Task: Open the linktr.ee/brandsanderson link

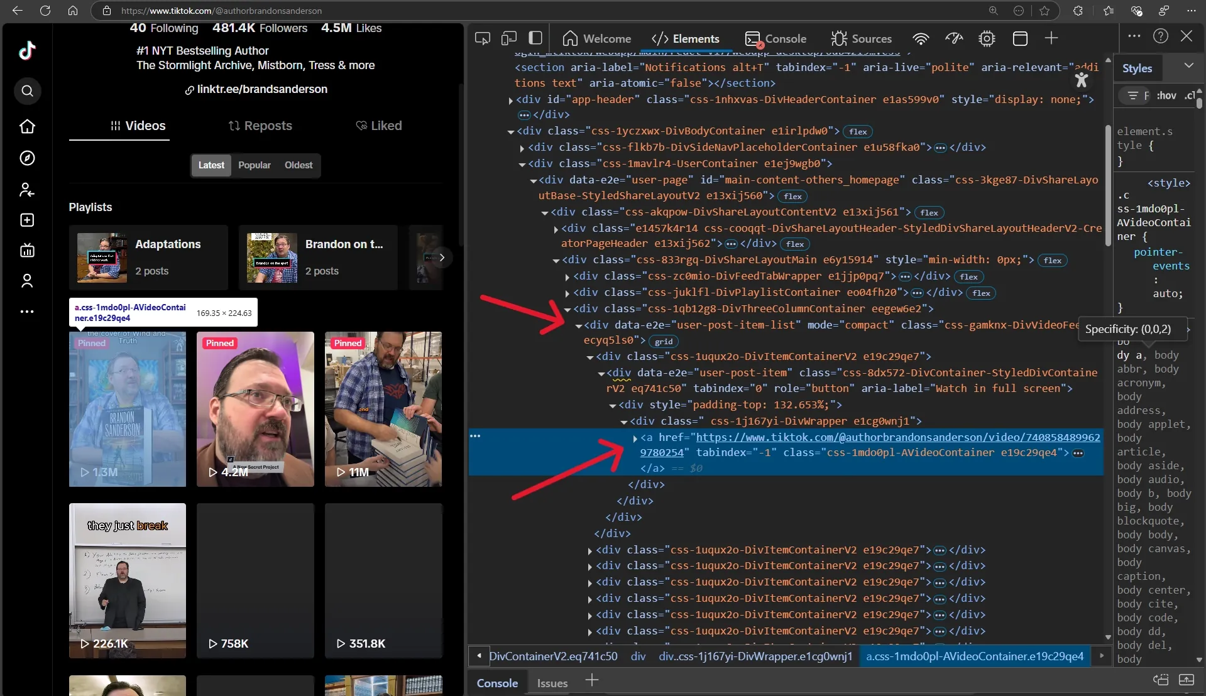Action: click(x=261, y=89)
